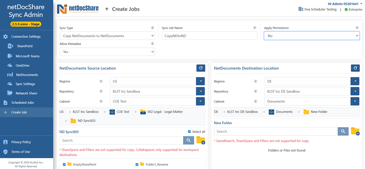Open Connection Settings in sidebar

pyautogui.click(x=26, y=36)
